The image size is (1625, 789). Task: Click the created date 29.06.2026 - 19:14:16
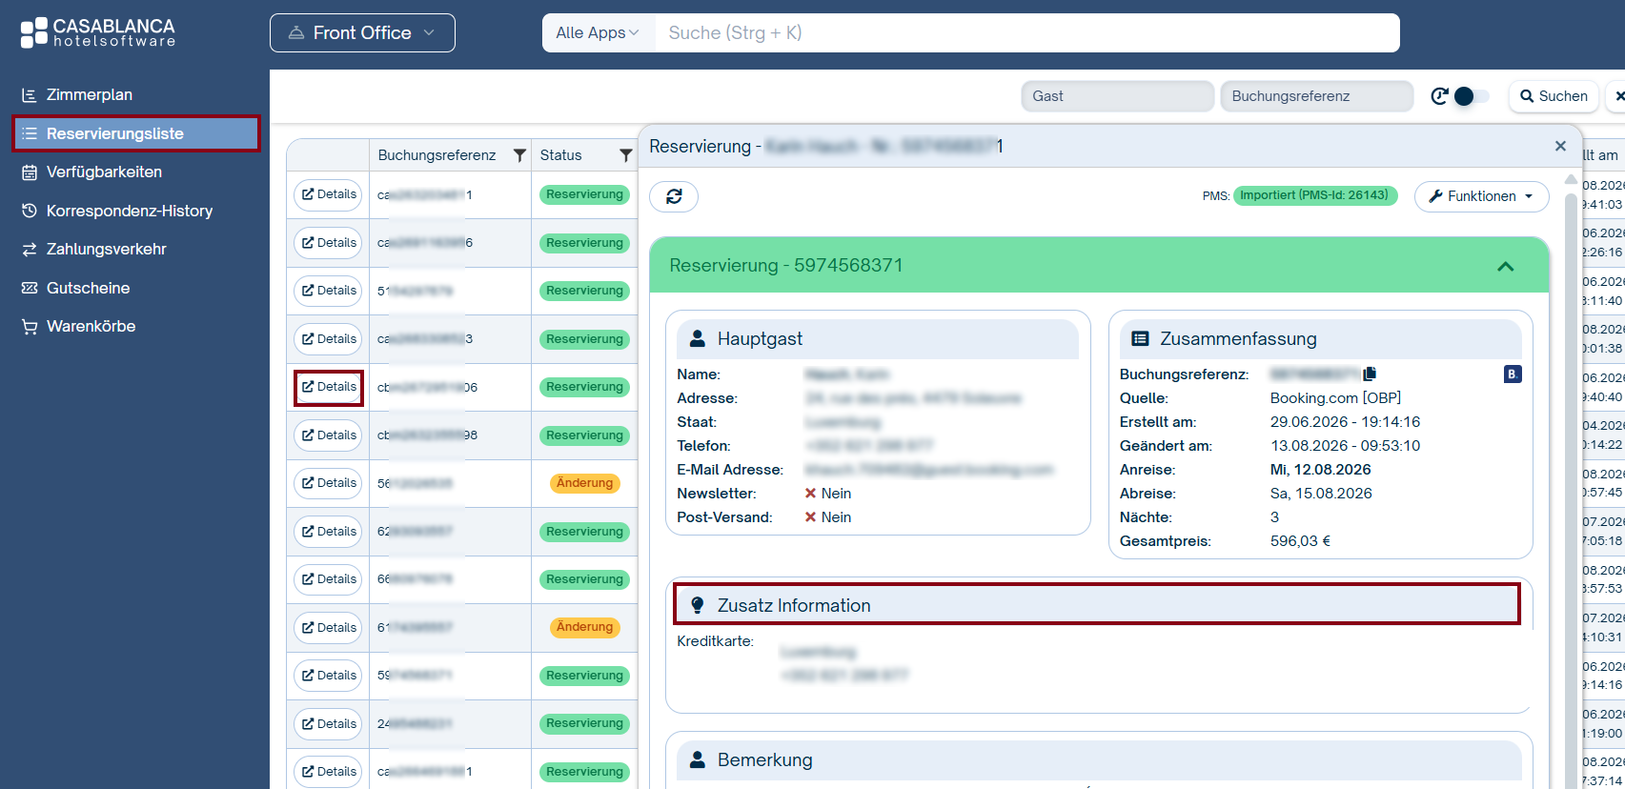tap(1345, 422)
